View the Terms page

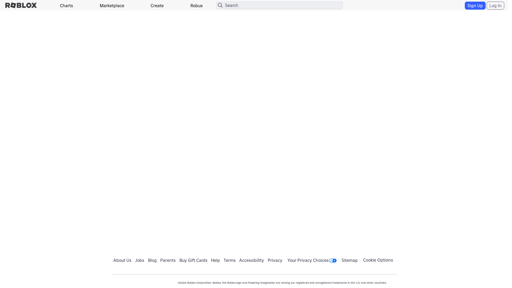pyautogui.click(x=230, y=260)
